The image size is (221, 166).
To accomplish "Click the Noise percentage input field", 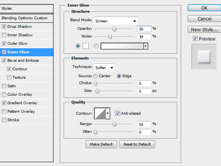I will coord(144,37).
